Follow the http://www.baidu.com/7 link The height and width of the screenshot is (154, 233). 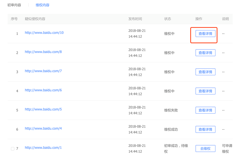point(43,71)
